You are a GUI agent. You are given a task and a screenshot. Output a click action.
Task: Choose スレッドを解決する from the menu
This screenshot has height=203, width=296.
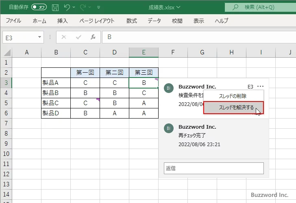[233, 108]
